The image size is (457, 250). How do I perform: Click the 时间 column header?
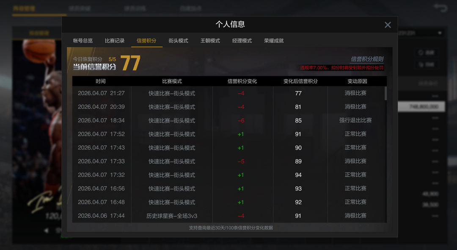[101, 81]
